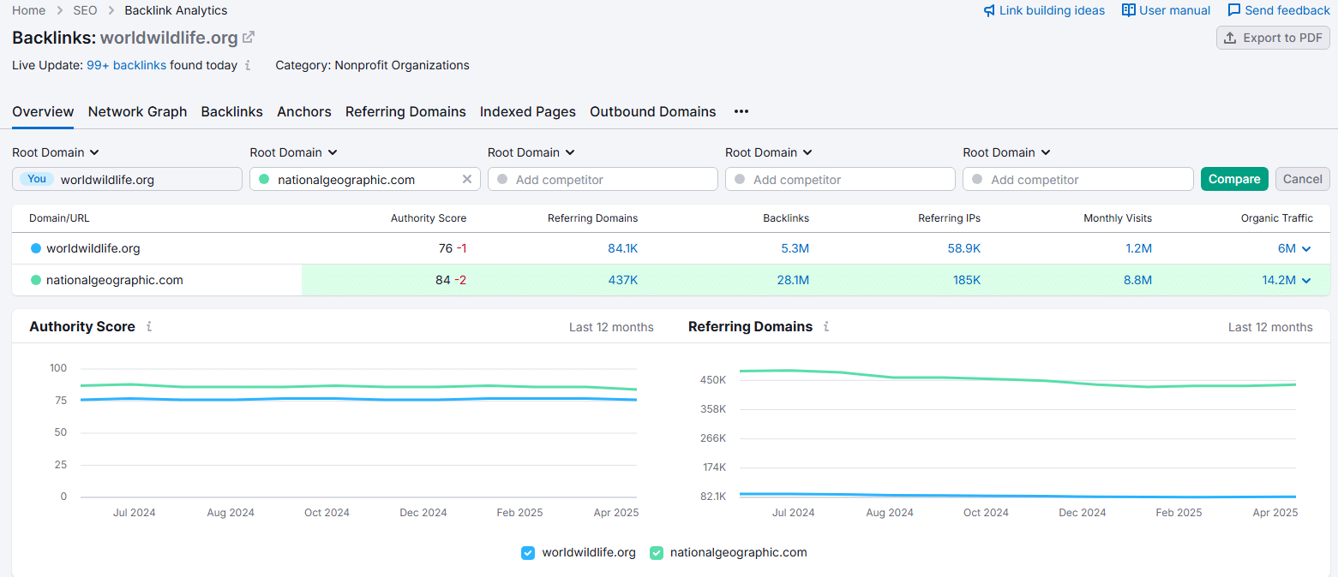Click nationalgeographic.com in the Domain/URL column

pos(115,280)
